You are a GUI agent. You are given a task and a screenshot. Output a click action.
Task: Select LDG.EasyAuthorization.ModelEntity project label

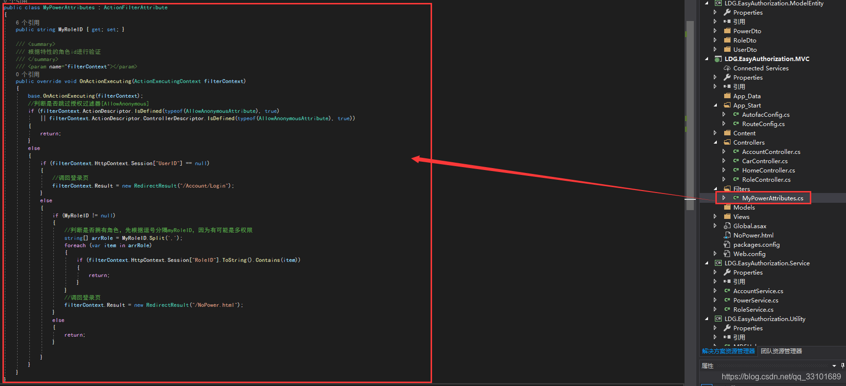[x=774, y=3]
